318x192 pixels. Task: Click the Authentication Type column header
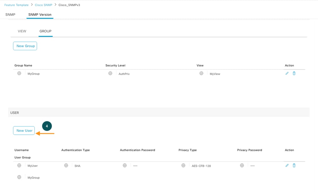coord(75,150)
